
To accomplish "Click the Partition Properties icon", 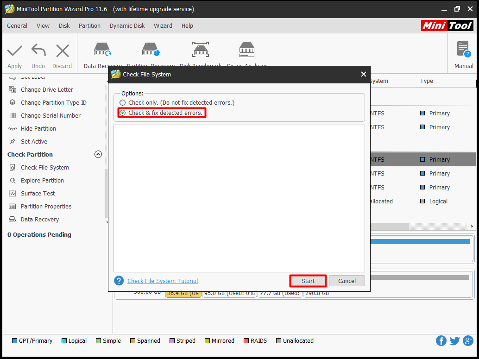I will [13, 207].
